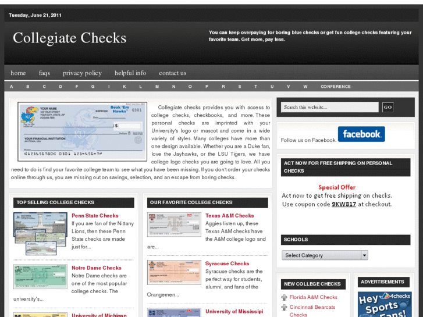423x317 pixels.
Task: Click the Special Offer heading link
Action: click(x=337, y=187)
